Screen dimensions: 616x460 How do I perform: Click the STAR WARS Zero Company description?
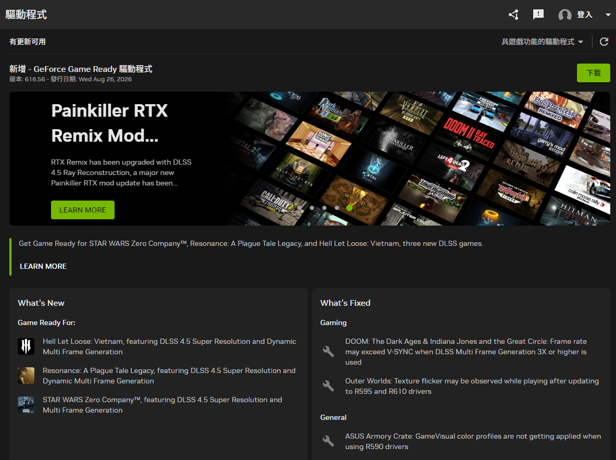coord(162,405)
